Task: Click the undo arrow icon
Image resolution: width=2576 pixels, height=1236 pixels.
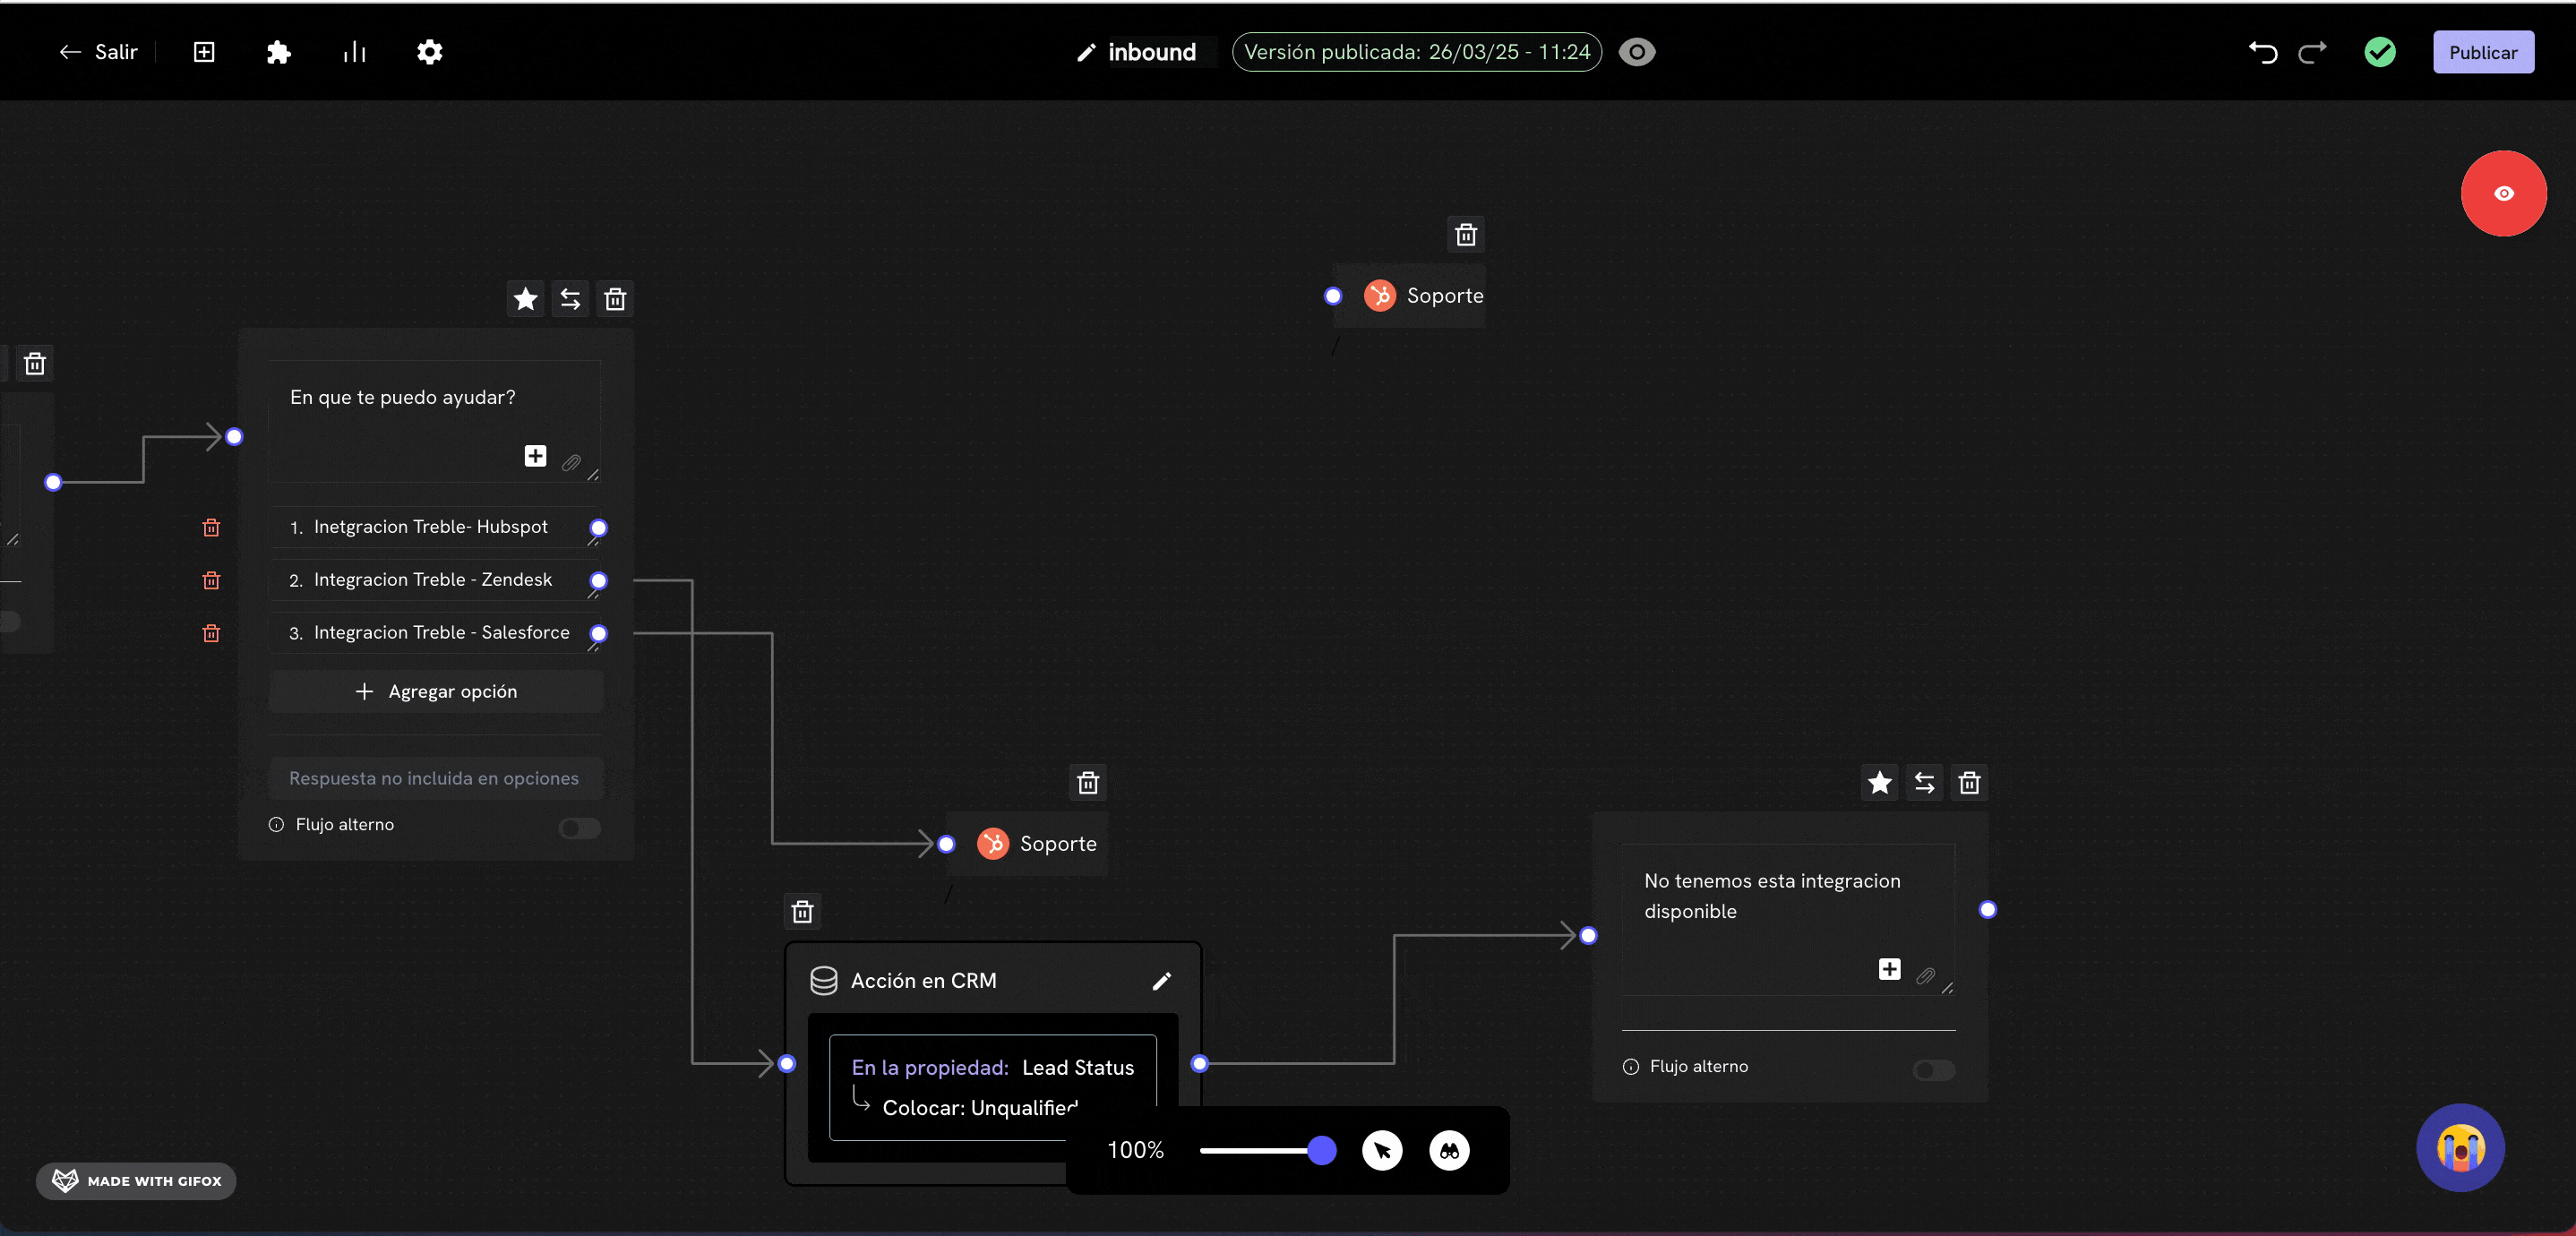Action: (2263, 52)
